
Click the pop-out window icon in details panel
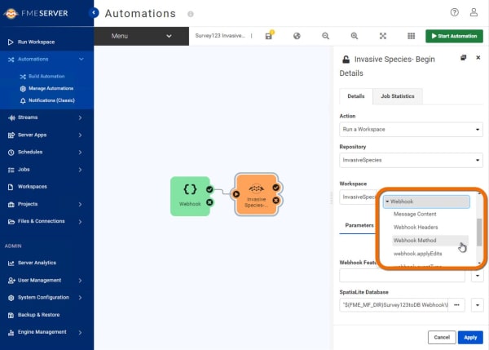[464, 57]
